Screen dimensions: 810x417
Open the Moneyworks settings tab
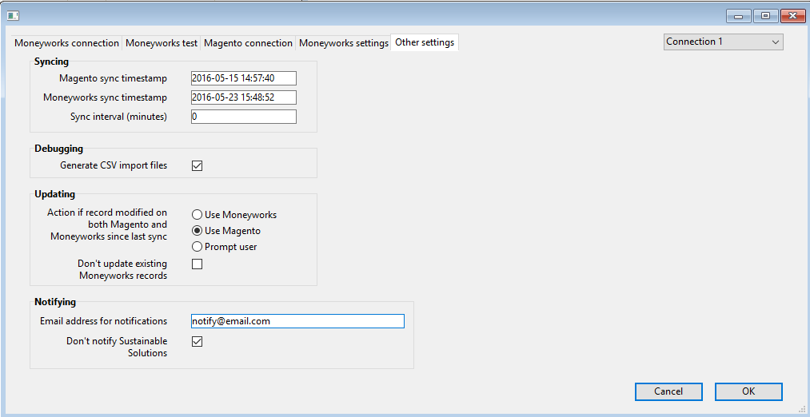pyautogui.click(x=344, y=43)
